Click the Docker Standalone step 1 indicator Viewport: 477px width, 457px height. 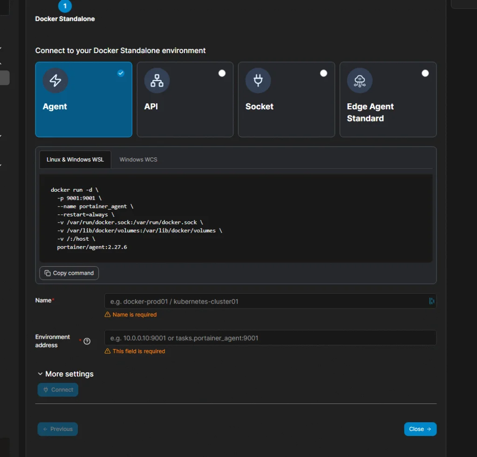point(65,6)
